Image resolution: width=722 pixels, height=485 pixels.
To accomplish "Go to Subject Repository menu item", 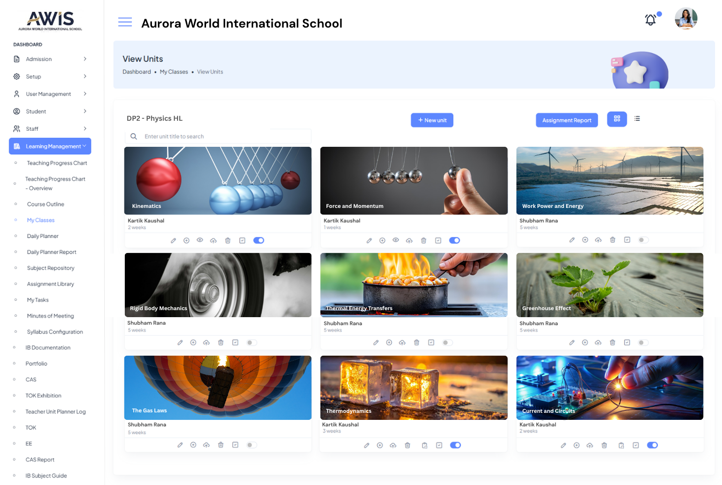I will pos(51,268).
